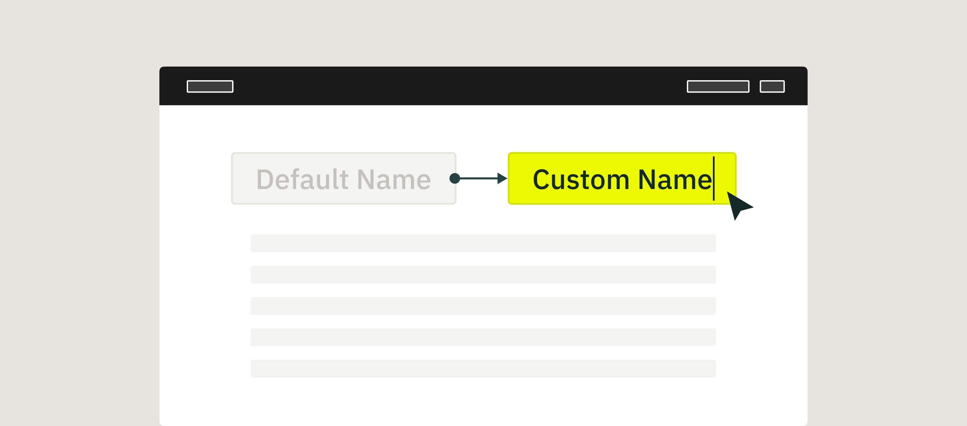The height and width of the screenshot is (426, 967).
Task: Click the round dot starting the arrow
Action: pyautogui.click(x=454, y=178)
